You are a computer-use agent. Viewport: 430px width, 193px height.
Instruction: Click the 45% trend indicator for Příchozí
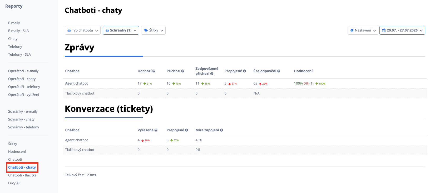pos(177,84)
